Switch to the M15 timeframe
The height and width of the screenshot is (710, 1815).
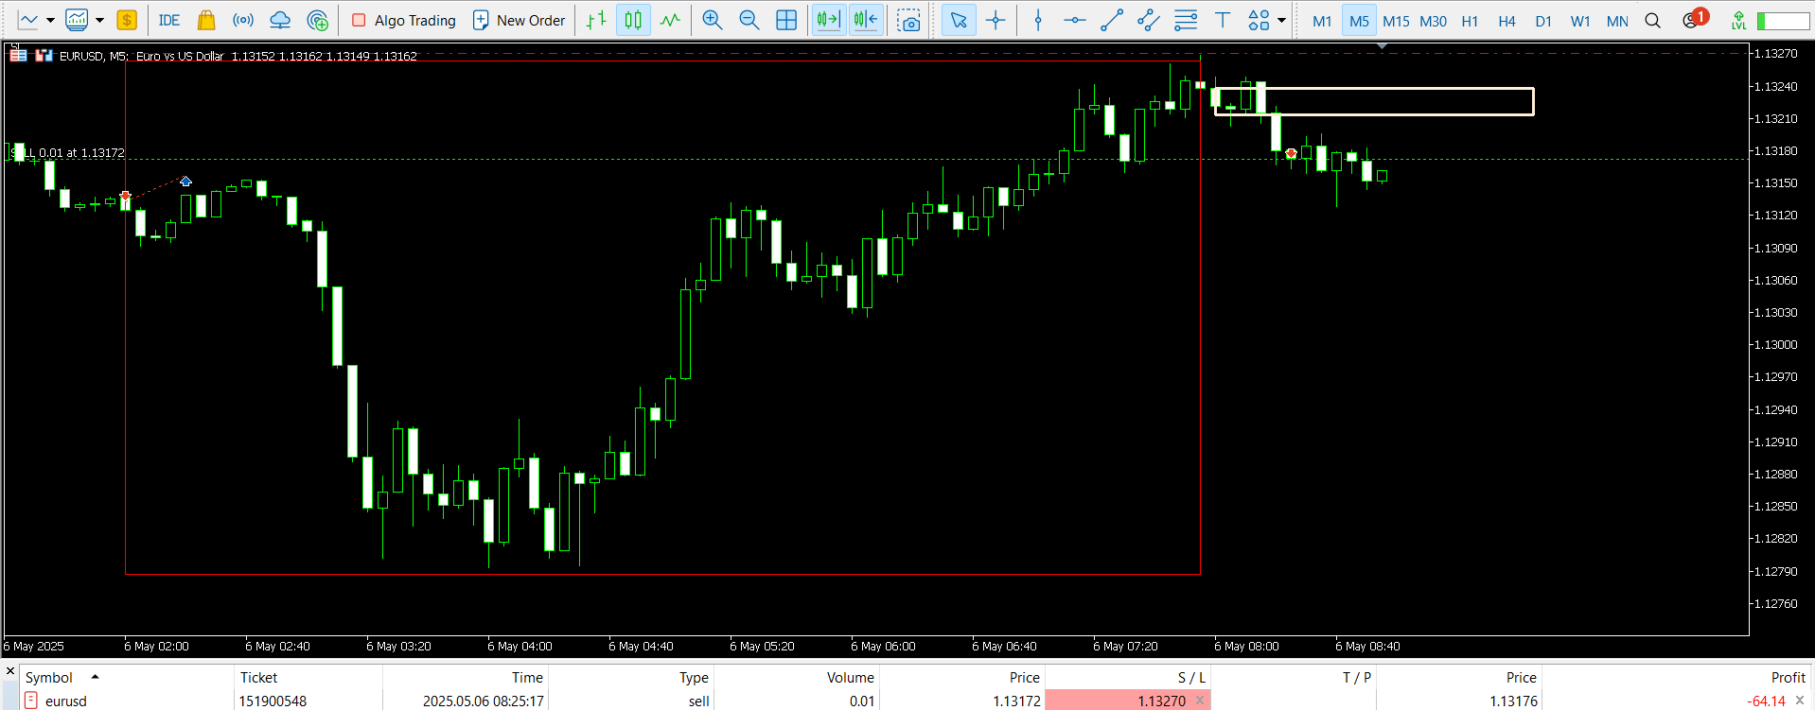(1396, 21)
